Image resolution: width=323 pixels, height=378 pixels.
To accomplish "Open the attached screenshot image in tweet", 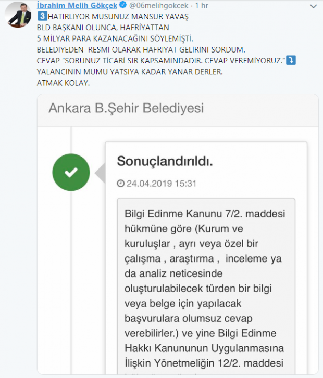I will click(x=178, y=234).
